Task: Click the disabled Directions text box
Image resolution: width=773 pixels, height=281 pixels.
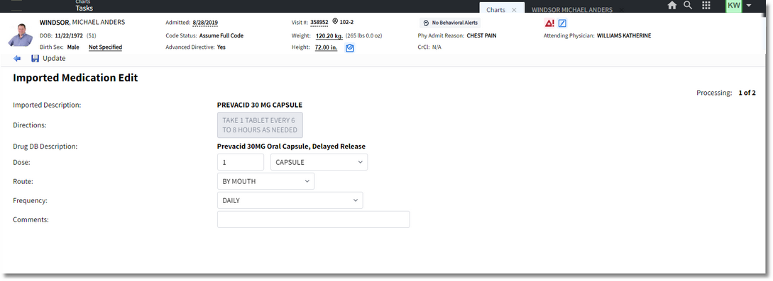Action: pos(260,125)
